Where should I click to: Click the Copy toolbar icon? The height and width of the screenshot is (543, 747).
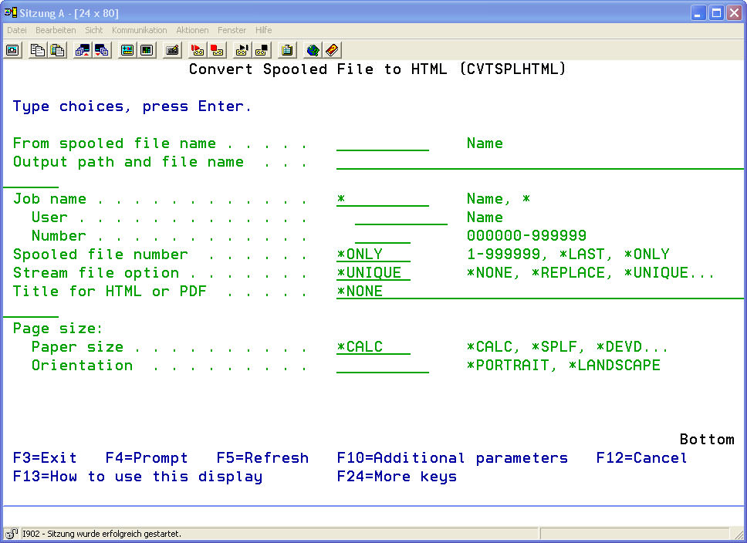pos(38,50)
